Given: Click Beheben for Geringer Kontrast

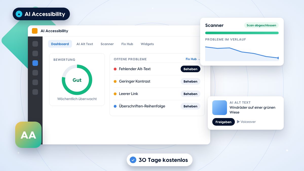Looking at the screenshot, I should coord(191,81).
